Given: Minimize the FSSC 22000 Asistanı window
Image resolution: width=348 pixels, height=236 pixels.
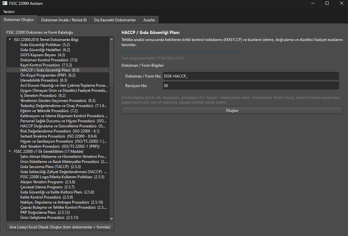Looking at the screenshot, I should point(313,3).
